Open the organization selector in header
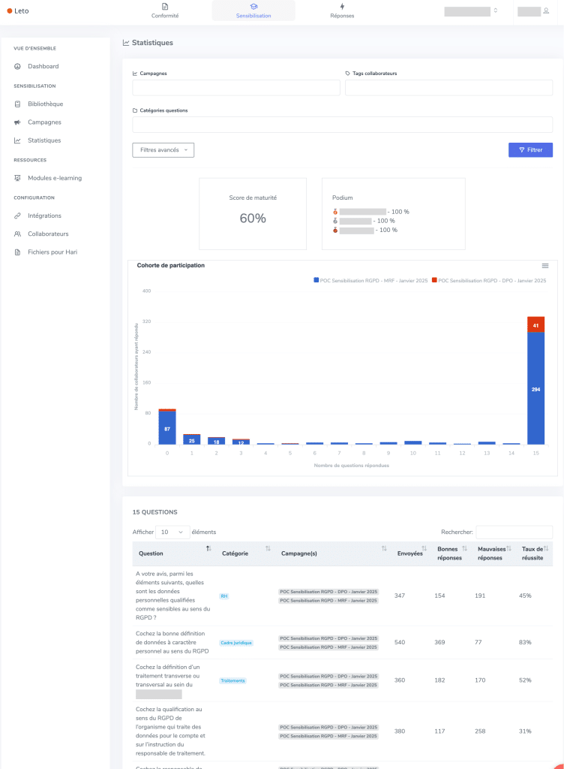 tap(472, 11)
